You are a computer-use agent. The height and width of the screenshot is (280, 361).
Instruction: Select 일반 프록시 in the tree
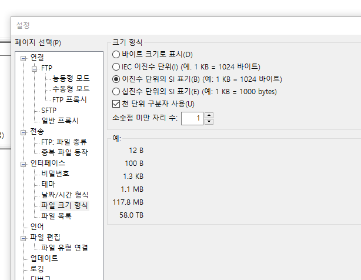click(60, 121)
